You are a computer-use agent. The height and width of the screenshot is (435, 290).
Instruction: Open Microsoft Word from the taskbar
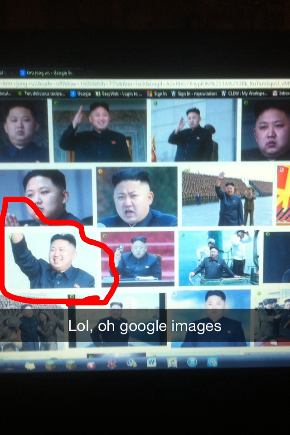coord(151,362)
